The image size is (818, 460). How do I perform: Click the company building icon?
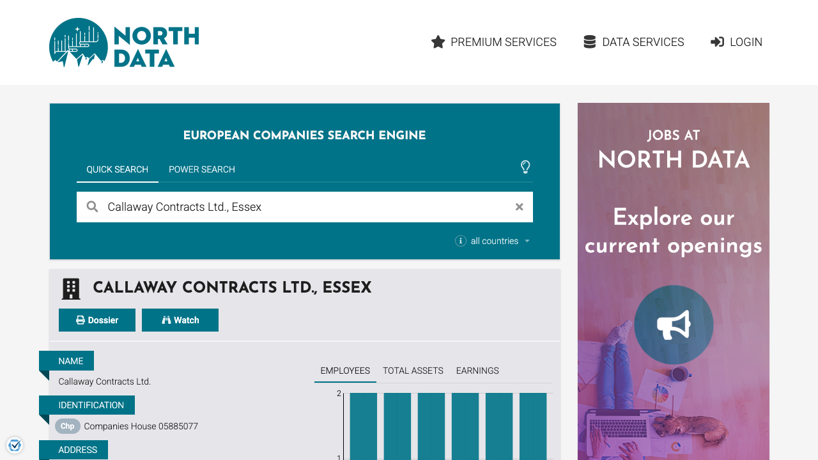point(71,289)
